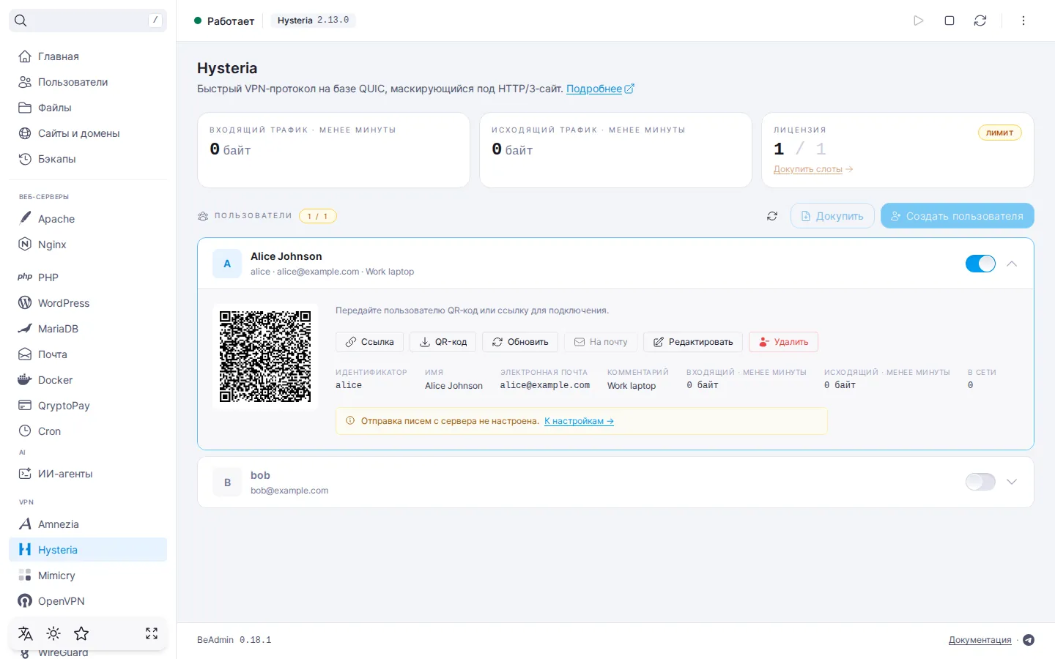Click the stop service square icon
The image size is (1055, 659).
click(949, 21)
